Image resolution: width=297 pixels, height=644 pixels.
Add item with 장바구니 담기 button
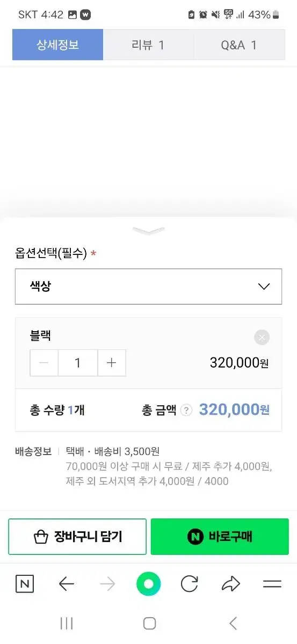coord(77,537)
